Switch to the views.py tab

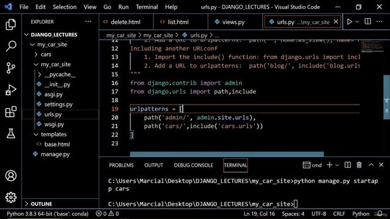(235, 22)
